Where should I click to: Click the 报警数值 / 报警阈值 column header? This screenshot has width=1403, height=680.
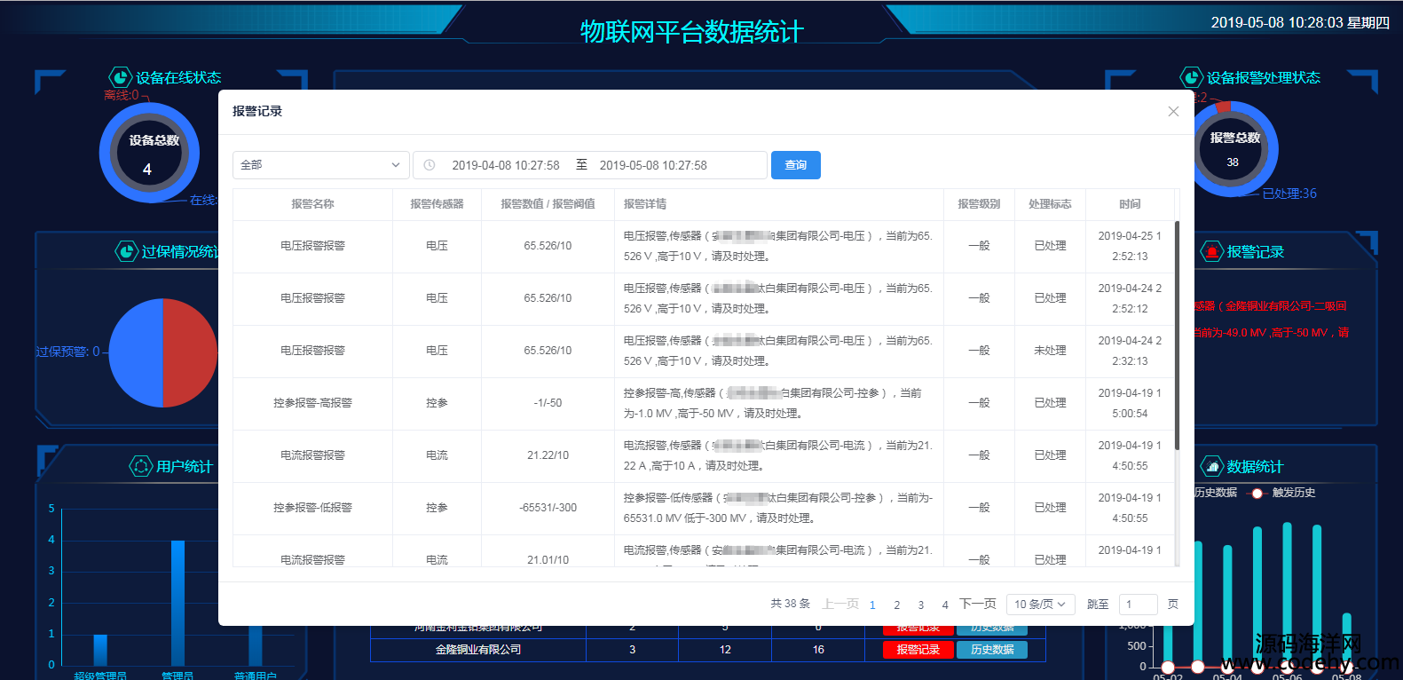[x=548, y=204]
